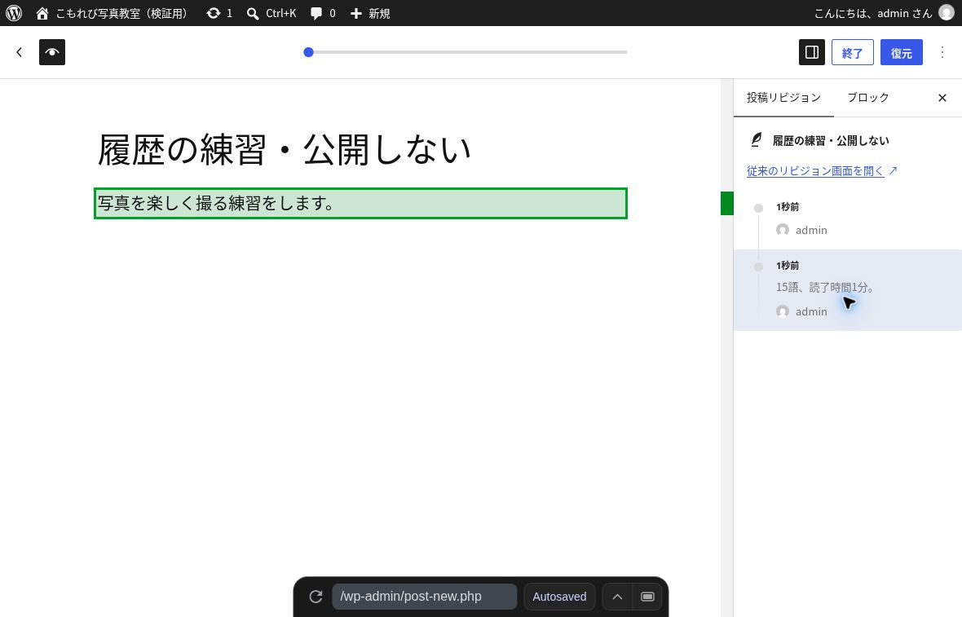Image resolution: width=962 pixels, height=617 pixels.
Task: Open the 新規 new content menu
Action: coord(370,13)
